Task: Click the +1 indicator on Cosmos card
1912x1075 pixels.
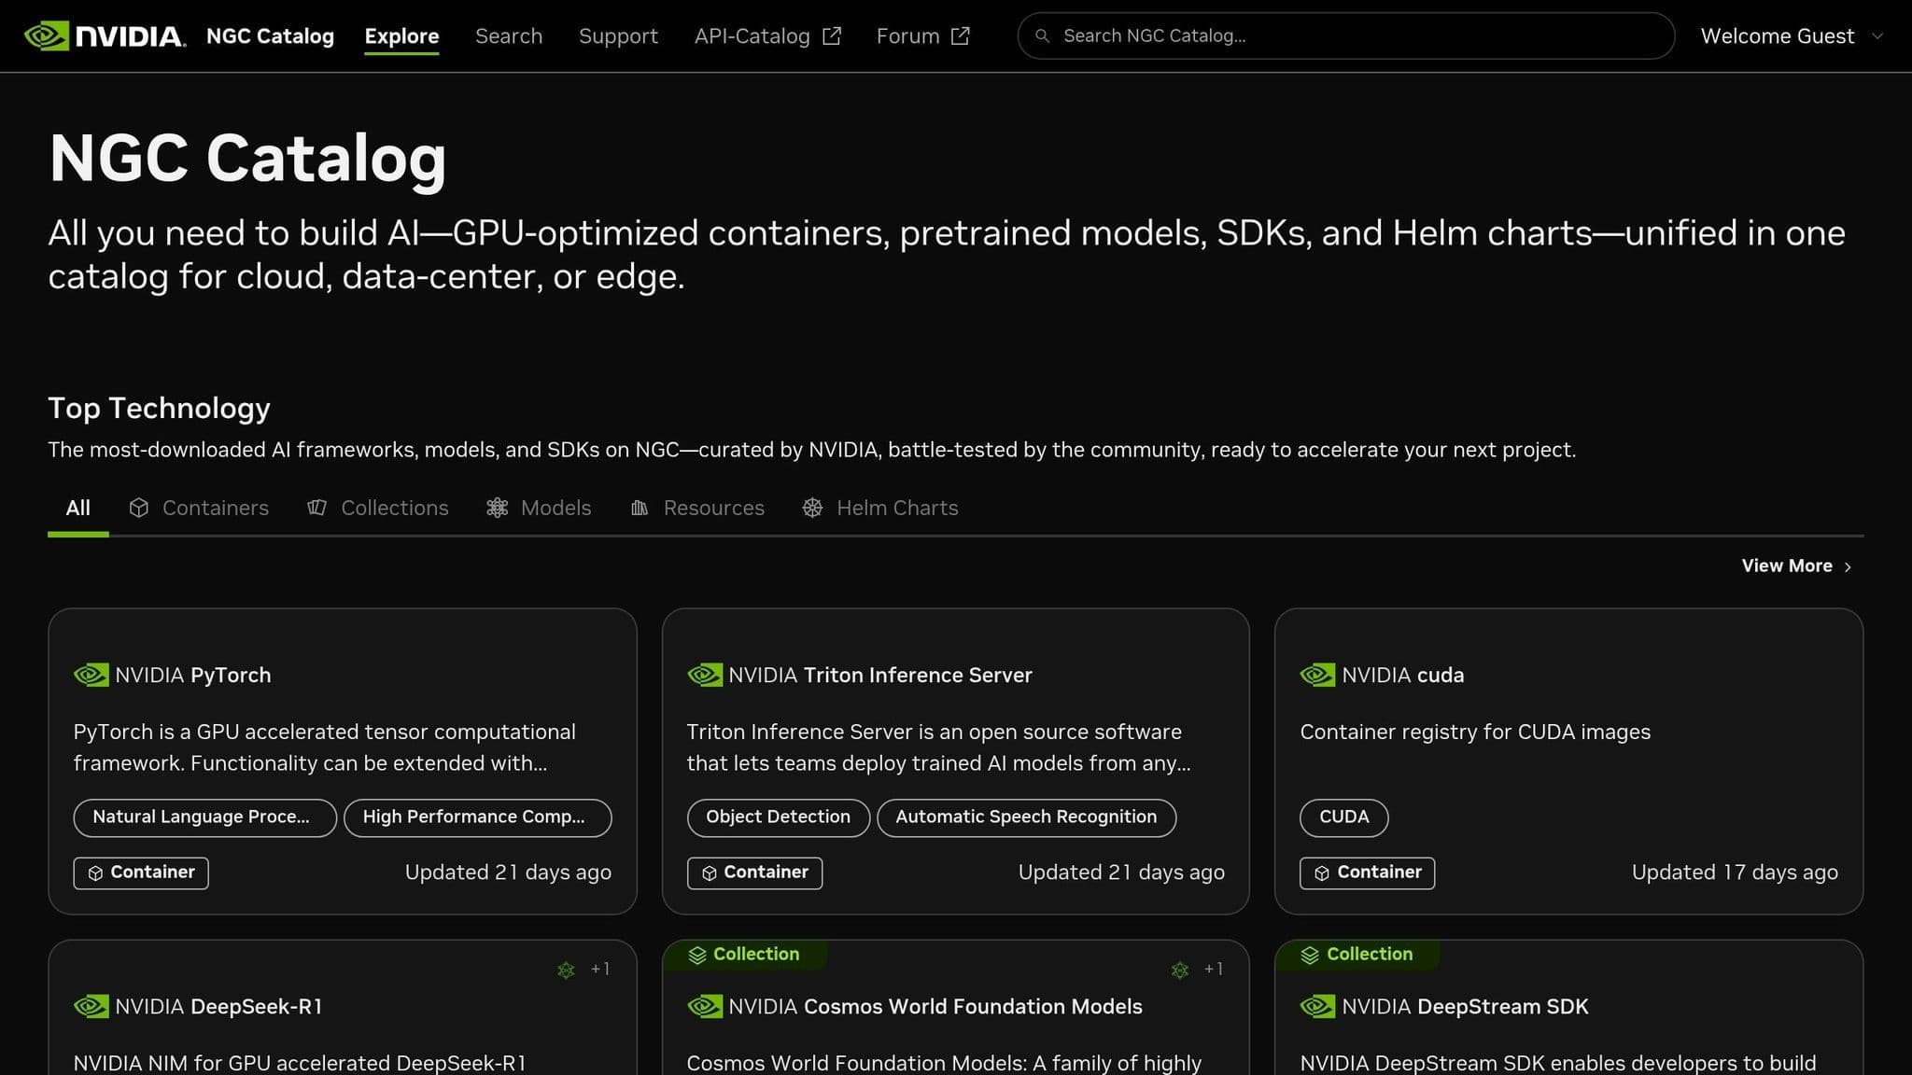Action: pos(1214,970)
